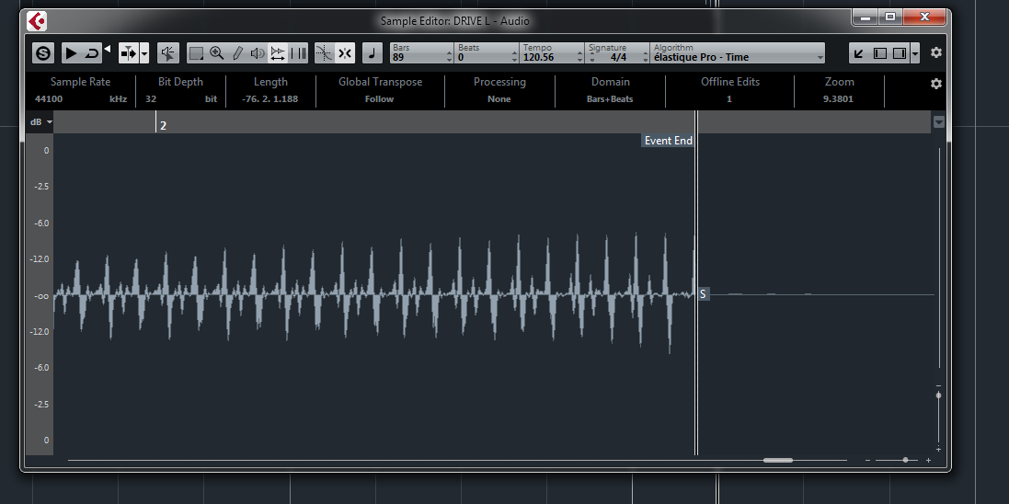1009x504 pixels.
Task: Toggle Snap to Zero Crossing
Action: tap(325, 52)
